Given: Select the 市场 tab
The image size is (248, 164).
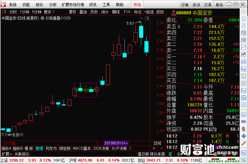Looking at the screenshot, I should pos(137,5).
